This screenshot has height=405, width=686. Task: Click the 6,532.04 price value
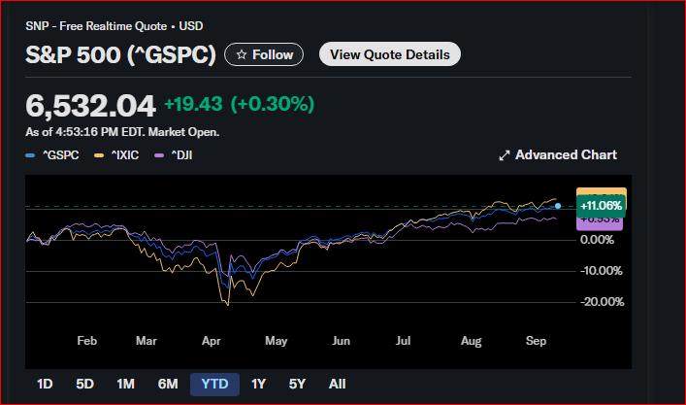(x=90, y=104)
